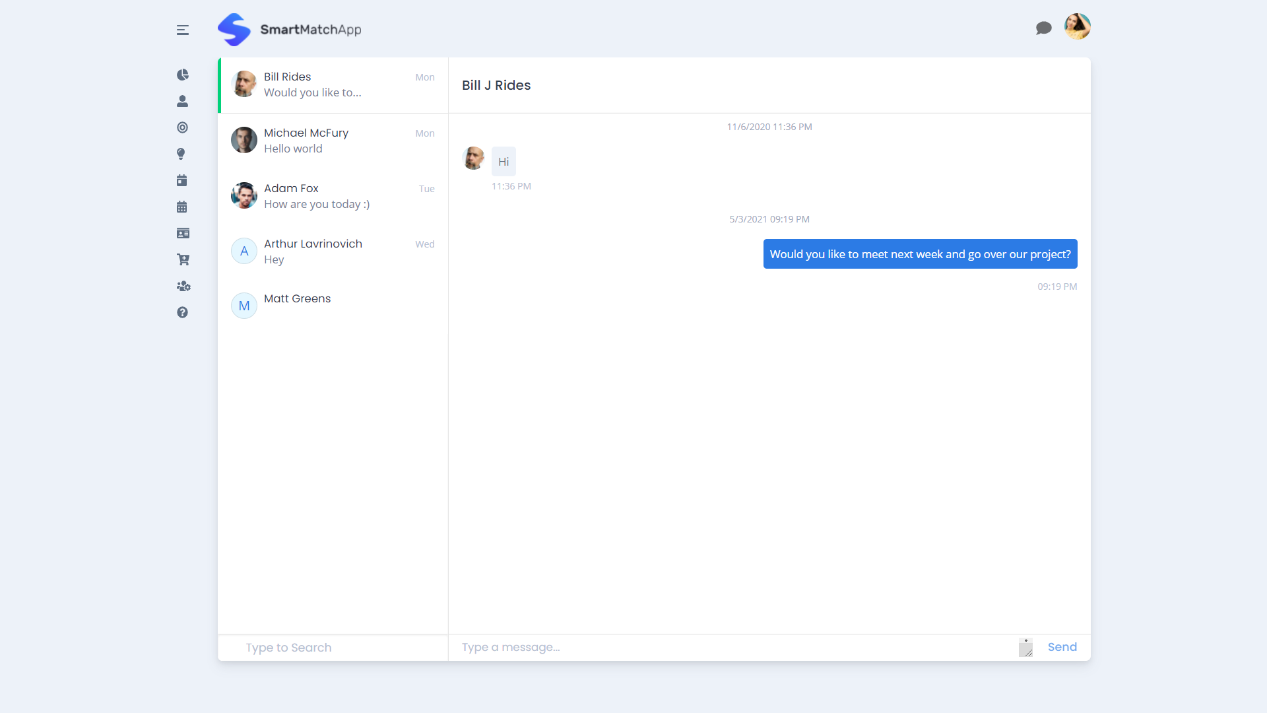Select the ID card profile icon
Image resolution: width=1267 pixels, height=713 pixels.
point(183,233)
